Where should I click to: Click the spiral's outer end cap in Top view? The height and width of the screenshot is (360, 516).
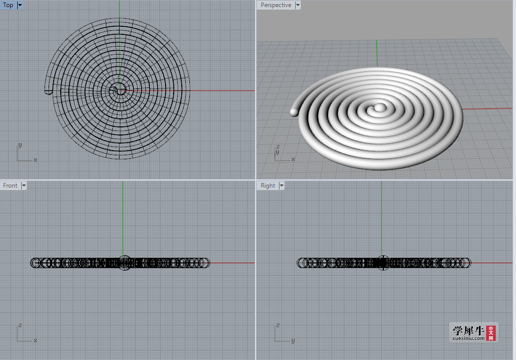[x=49, y=92]
